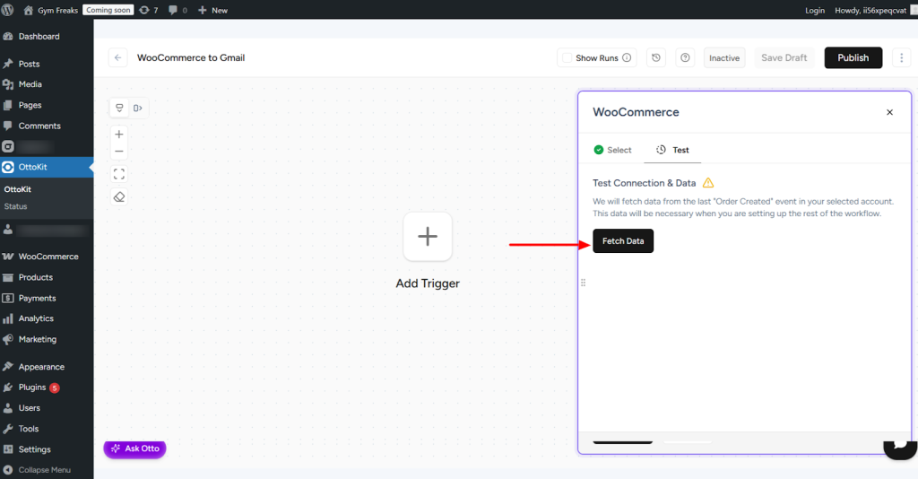Screen dimensions: 918x479
Task: Switch to the vertical layout view
Action: point(119,109)
